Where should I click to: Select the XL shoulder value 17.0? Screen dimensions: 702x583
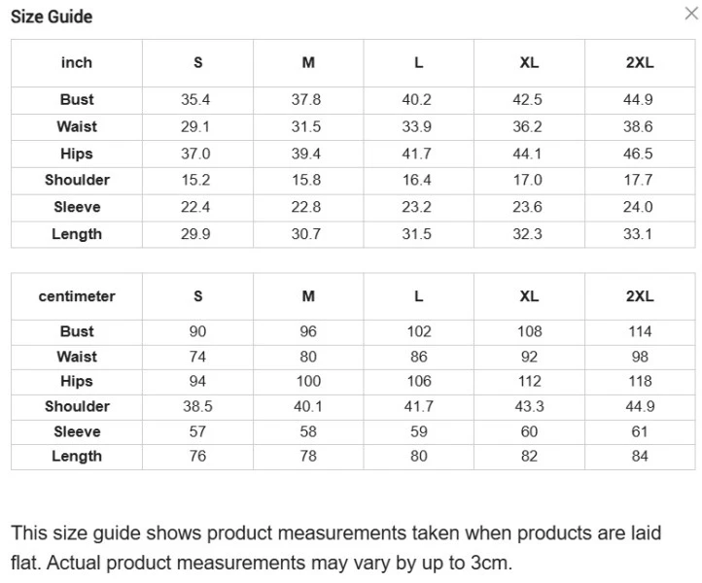click(529, 180)
